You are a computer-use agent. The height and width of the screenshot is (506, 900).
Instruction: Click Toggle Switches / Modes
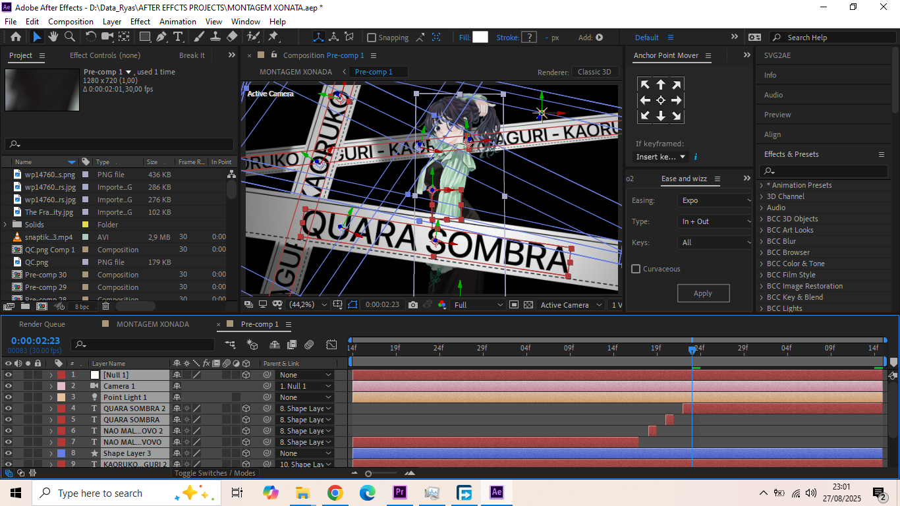(x=215, y=473)
